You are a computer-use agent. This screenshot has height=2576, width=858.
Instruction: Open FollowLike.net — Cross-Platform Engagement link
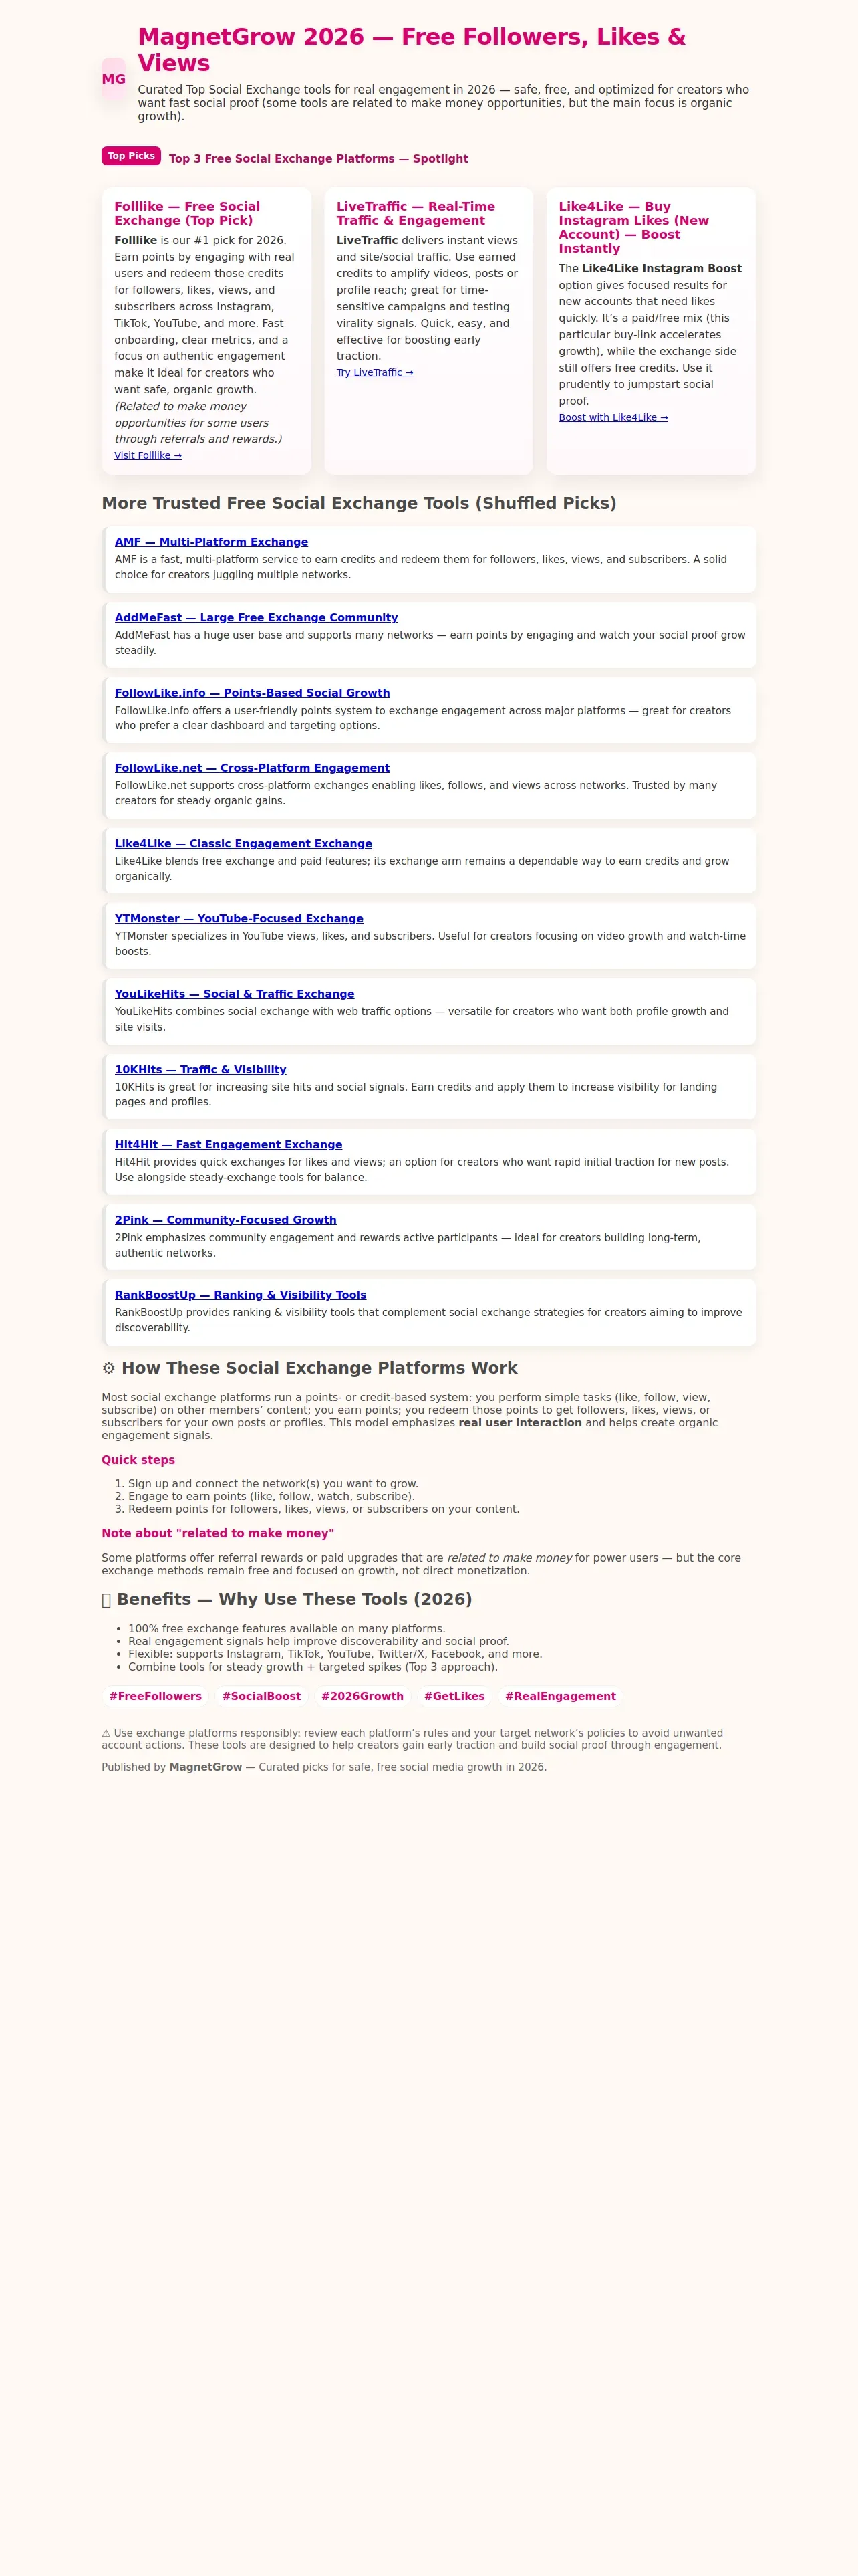click(252, 768)
